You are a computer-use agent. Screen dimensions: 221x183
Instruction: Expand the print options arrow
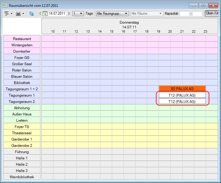[23, 13]
